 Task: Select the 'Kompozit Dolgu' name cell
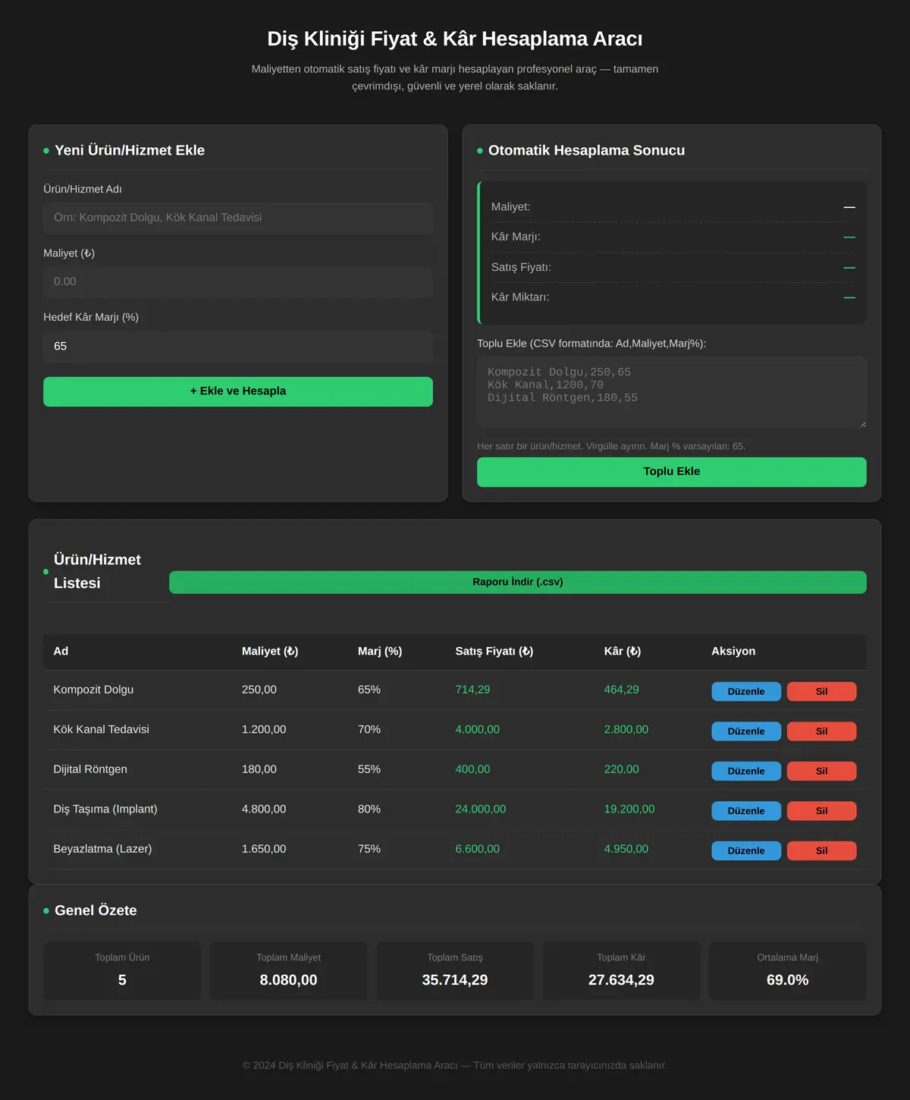coord(93,690)
